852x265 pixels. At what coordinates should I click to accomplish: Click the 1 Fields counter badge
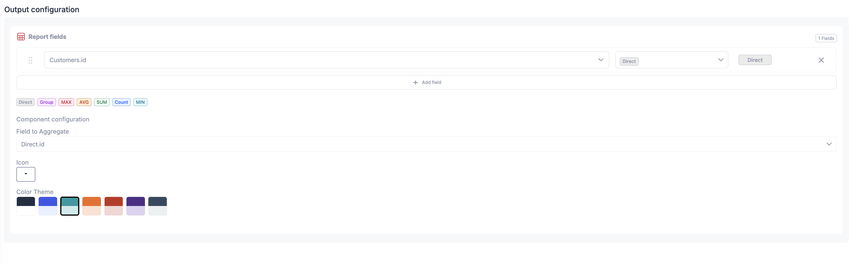pyautogui.click(x=826, y=38)
